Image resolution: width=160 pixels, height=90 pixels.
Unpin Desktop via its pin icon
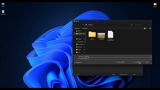click(84, 39)
